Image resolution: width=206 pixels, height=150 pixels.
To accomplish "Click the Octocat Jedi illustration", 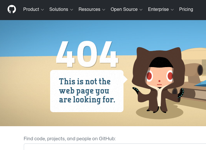I will tap(158, 80).
